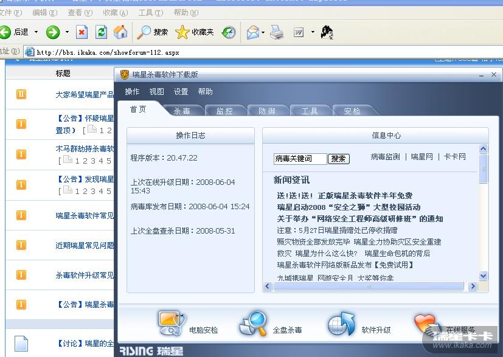Click the Mail envelope icon in IE

coord(253,32)
